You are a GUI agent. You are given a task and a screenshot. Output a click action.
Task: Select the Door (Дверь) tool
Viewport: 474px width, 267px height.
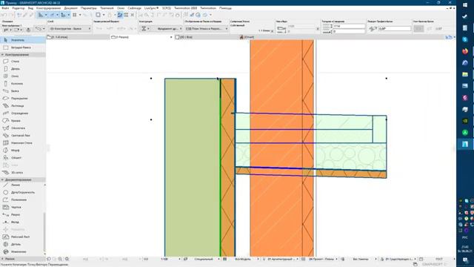(23, 69)
